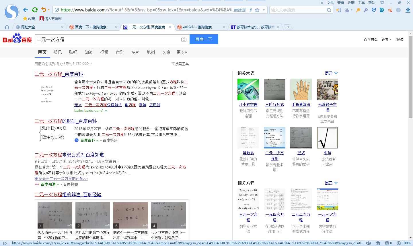The image size is (413, 246).
Task: Open downloads with the download arrow icon
Action: pyautogui.click(x=408, y=10)
